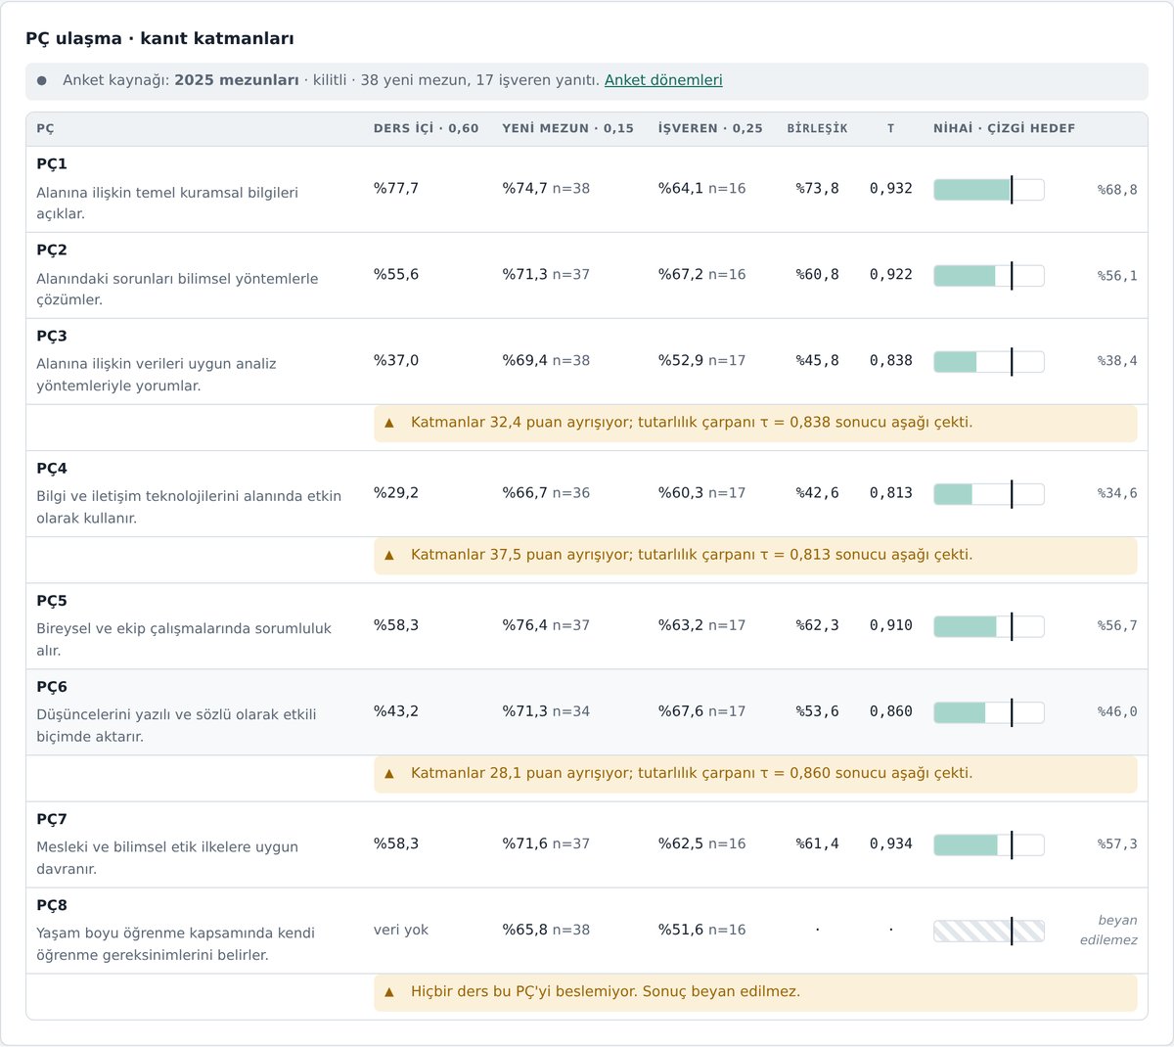Click the %46,0 final value for PÇ6
The image size is (1174, 1047).
[x=1117, y=712]
